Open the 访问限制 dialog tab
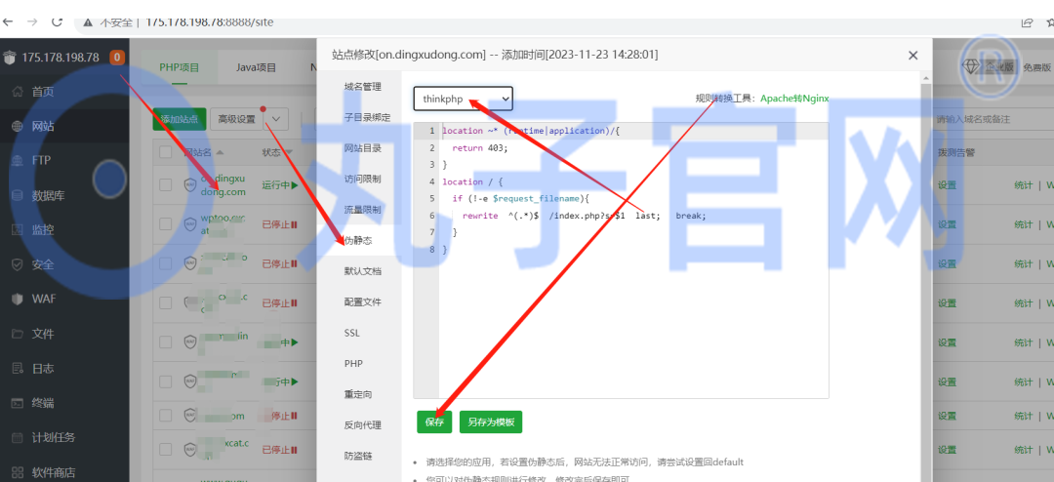 click(x=362, y=179)
